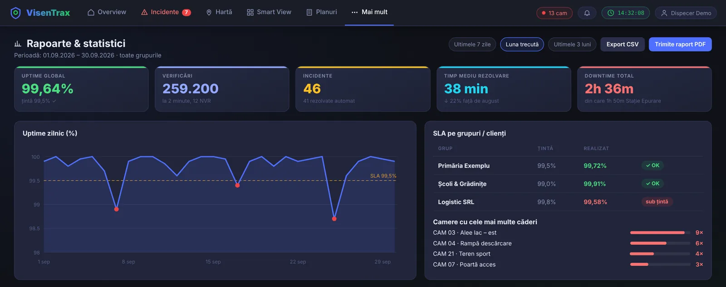Go to the Incidente tab
The height and width of the screenshot is (287, 726).
point(166,12)
